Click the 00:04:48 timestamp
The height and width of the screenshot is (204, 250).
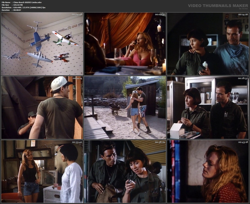(x=77, y=14)
